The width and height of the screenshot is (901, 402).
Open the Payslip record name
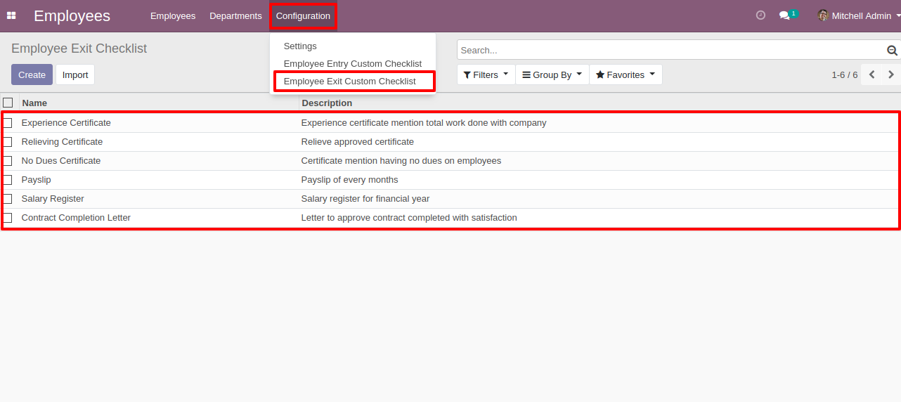[x=37, y=180]
